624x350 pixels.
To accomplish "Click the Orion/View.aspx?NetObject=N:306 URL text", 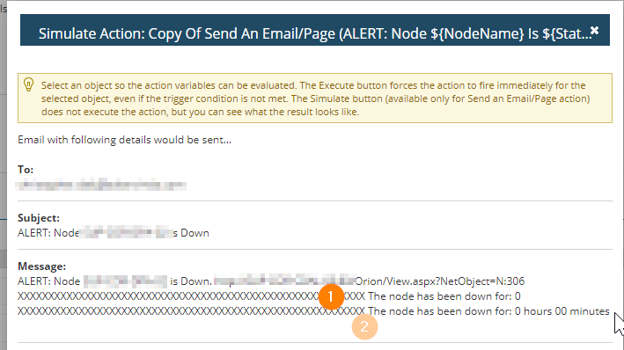I will [440, 281].
